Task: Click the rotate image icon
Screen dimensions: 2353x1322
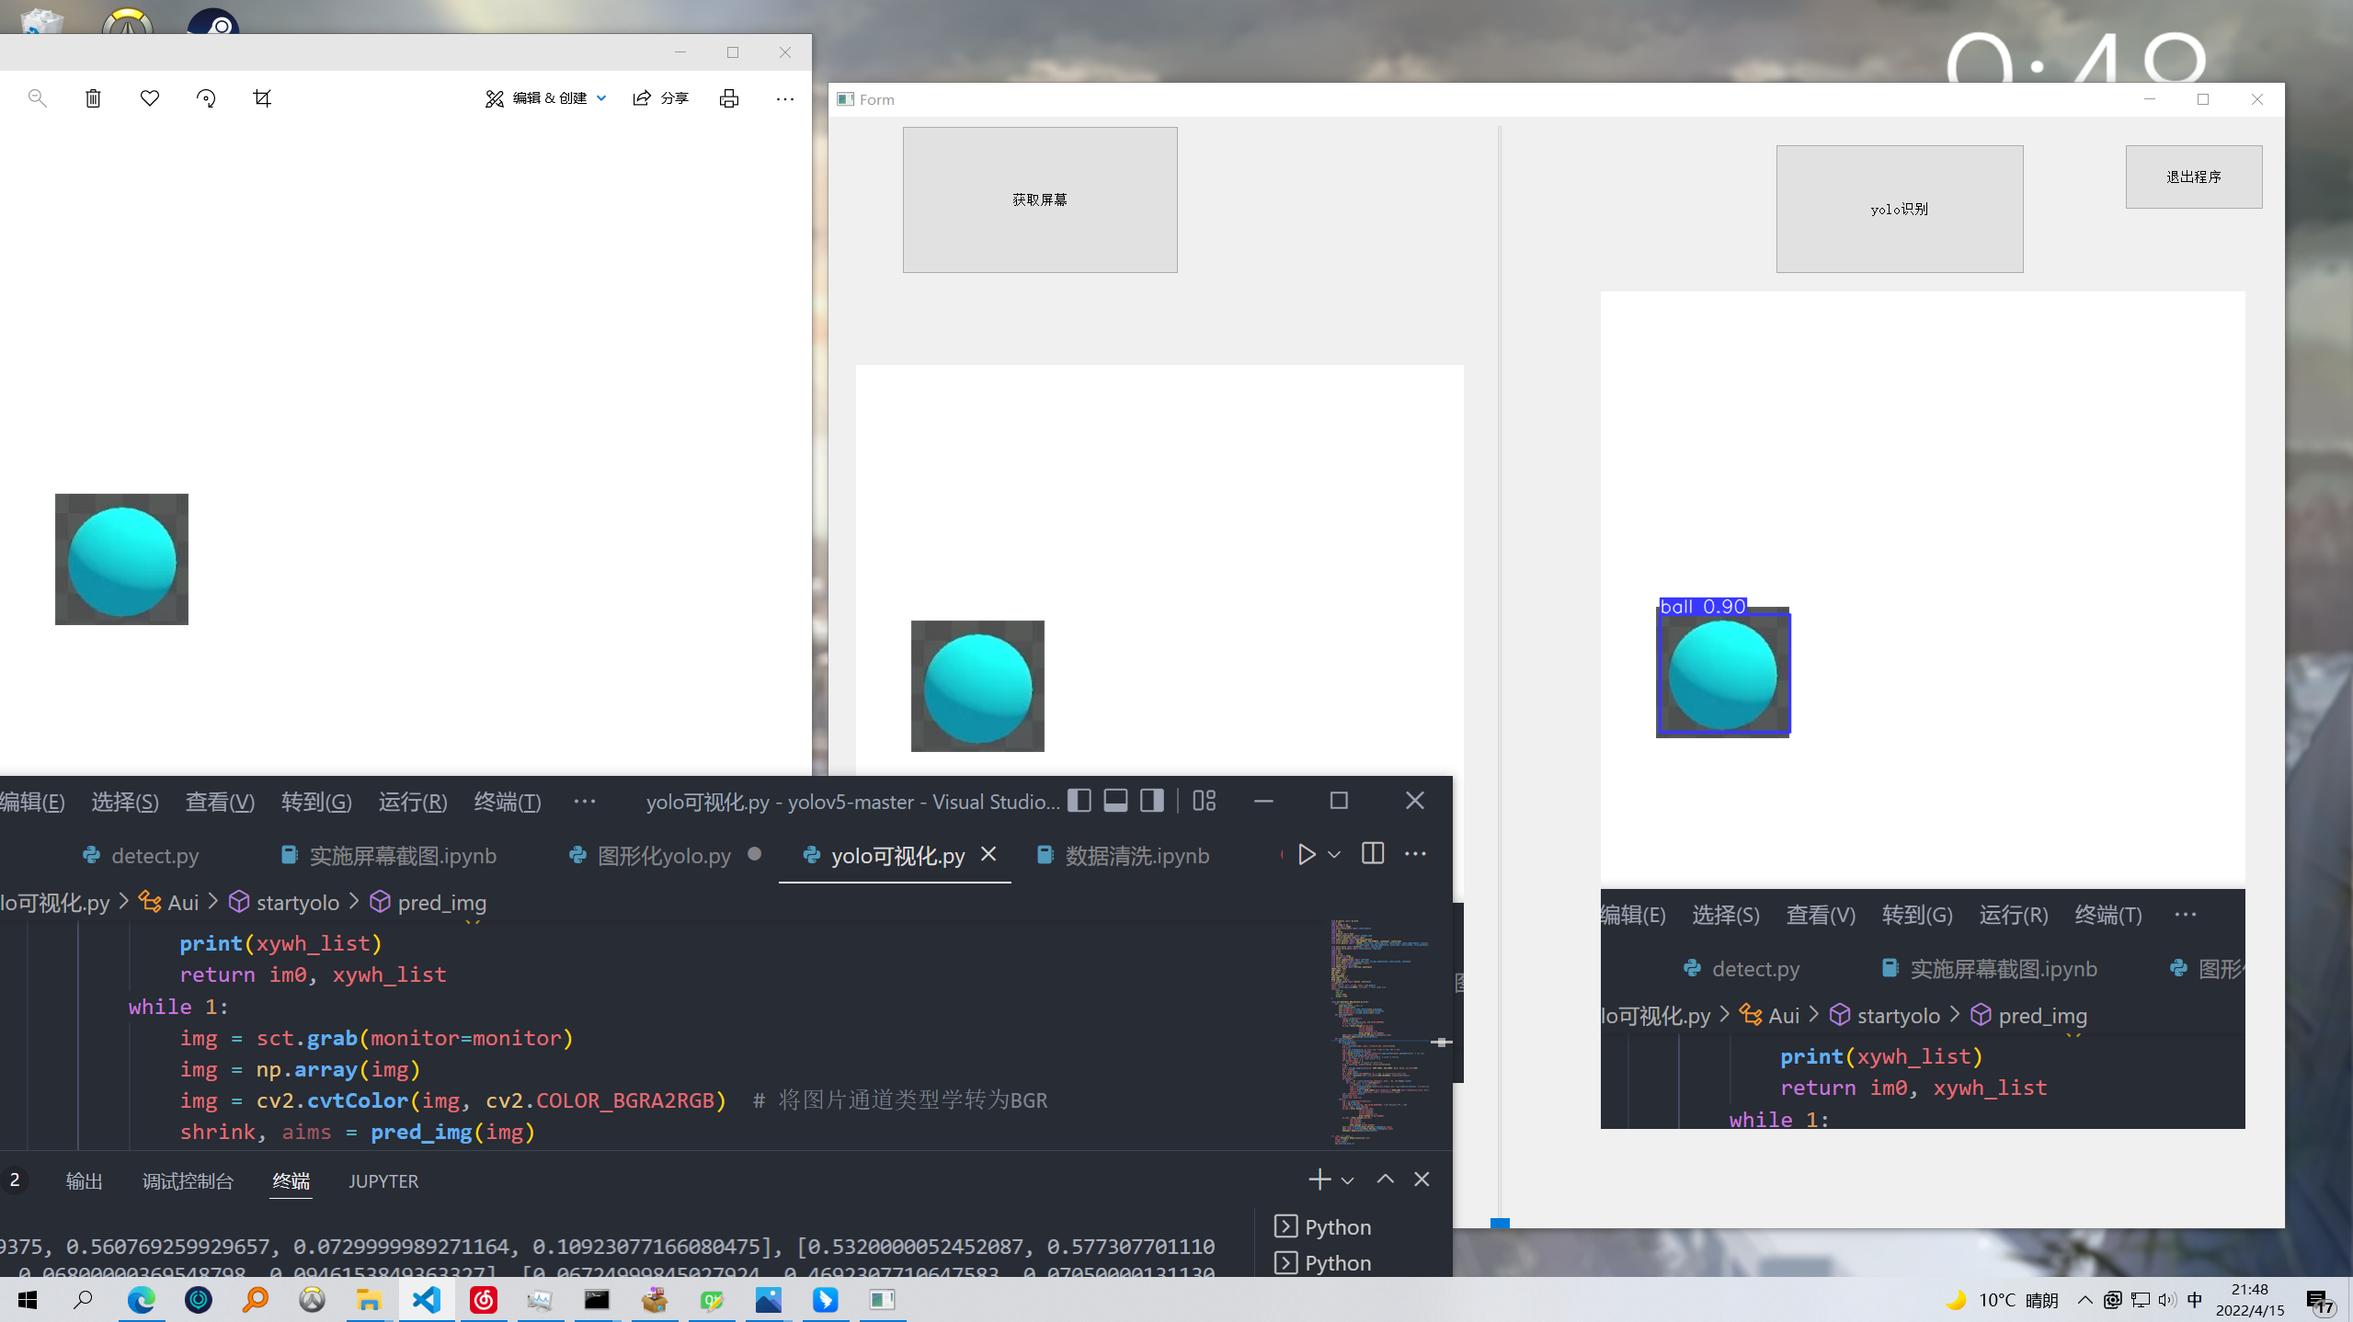Action: pos(206,98)
